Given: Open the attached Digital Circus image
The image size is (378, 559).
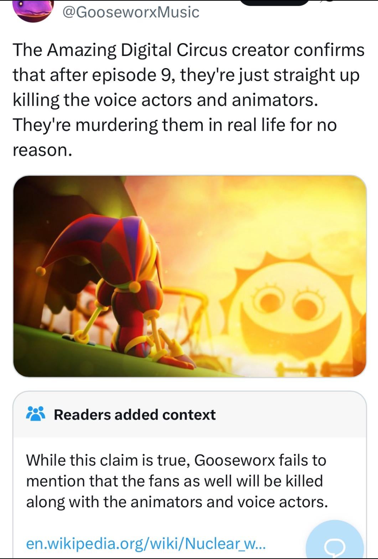Looking at the screenshot, I should click(190, 276).
